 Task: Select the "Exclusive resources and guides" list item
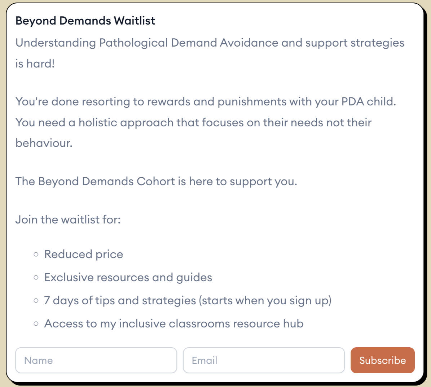pos(128,277)
